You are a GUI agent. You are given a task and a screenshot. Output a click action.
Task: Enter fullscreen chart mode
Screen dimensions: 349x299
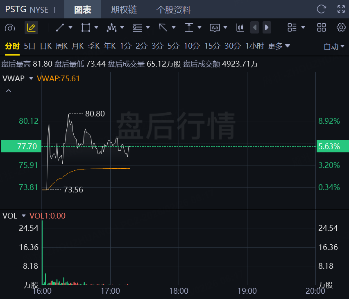341,9
